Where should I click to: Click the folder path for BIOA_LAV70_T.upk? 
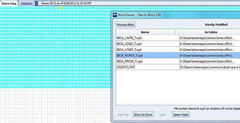(x=207, y=38)
